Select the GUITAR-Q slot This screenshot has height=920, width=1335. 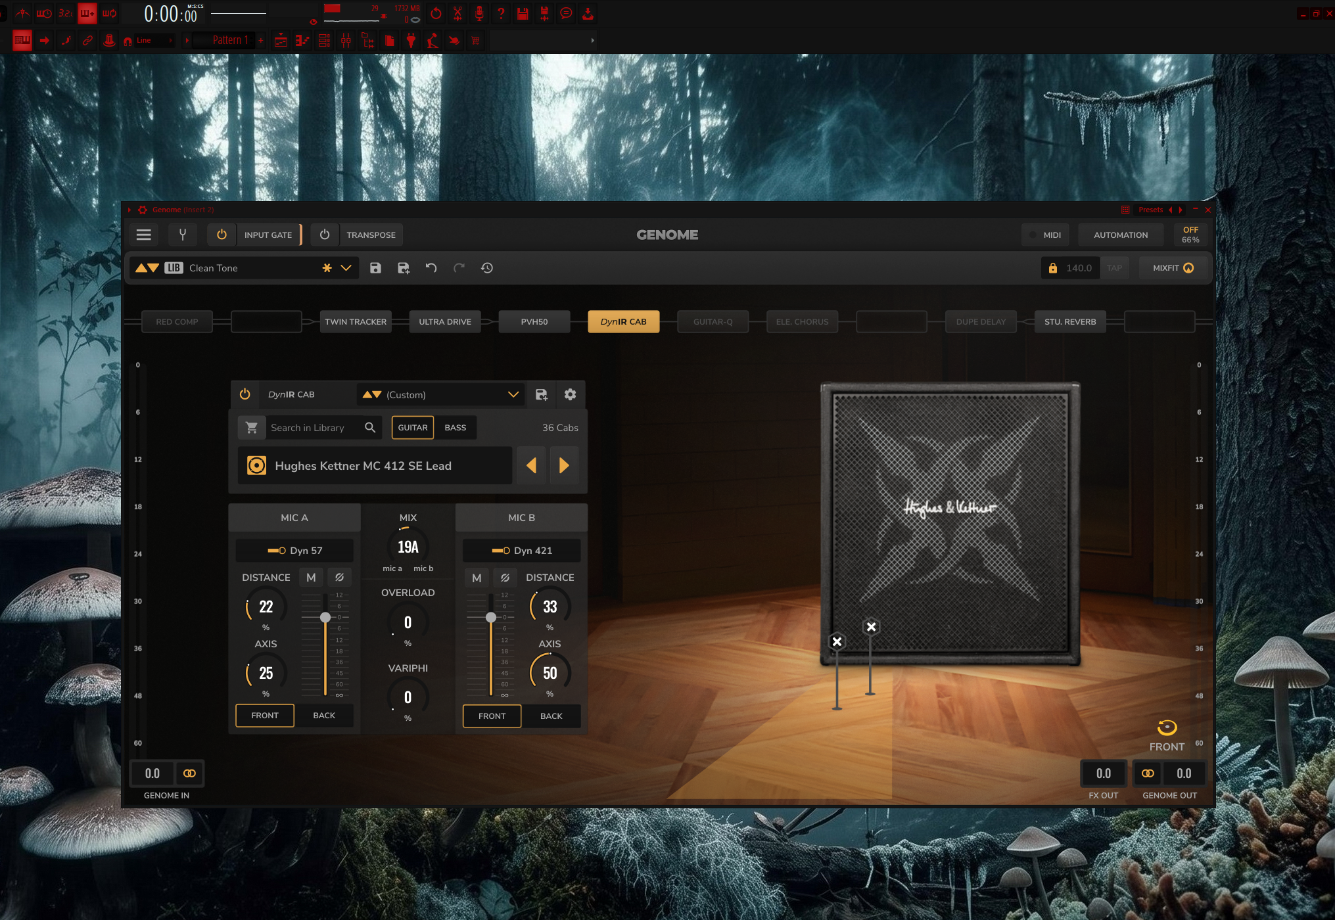click(713, 322)
